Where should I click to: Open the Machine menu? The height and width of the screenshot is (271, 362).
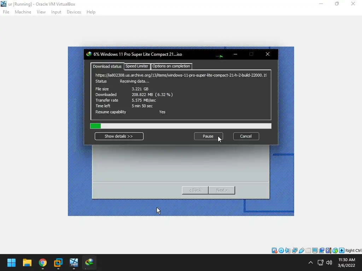[x=23, y=12]
